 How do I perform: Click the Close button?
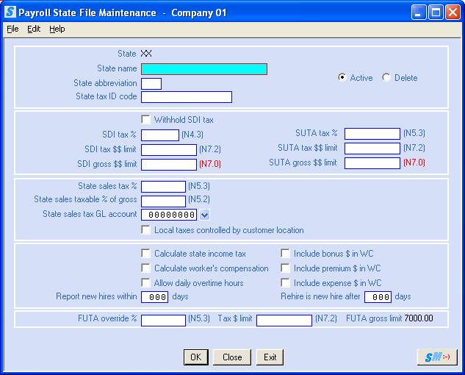pos(232,357)
